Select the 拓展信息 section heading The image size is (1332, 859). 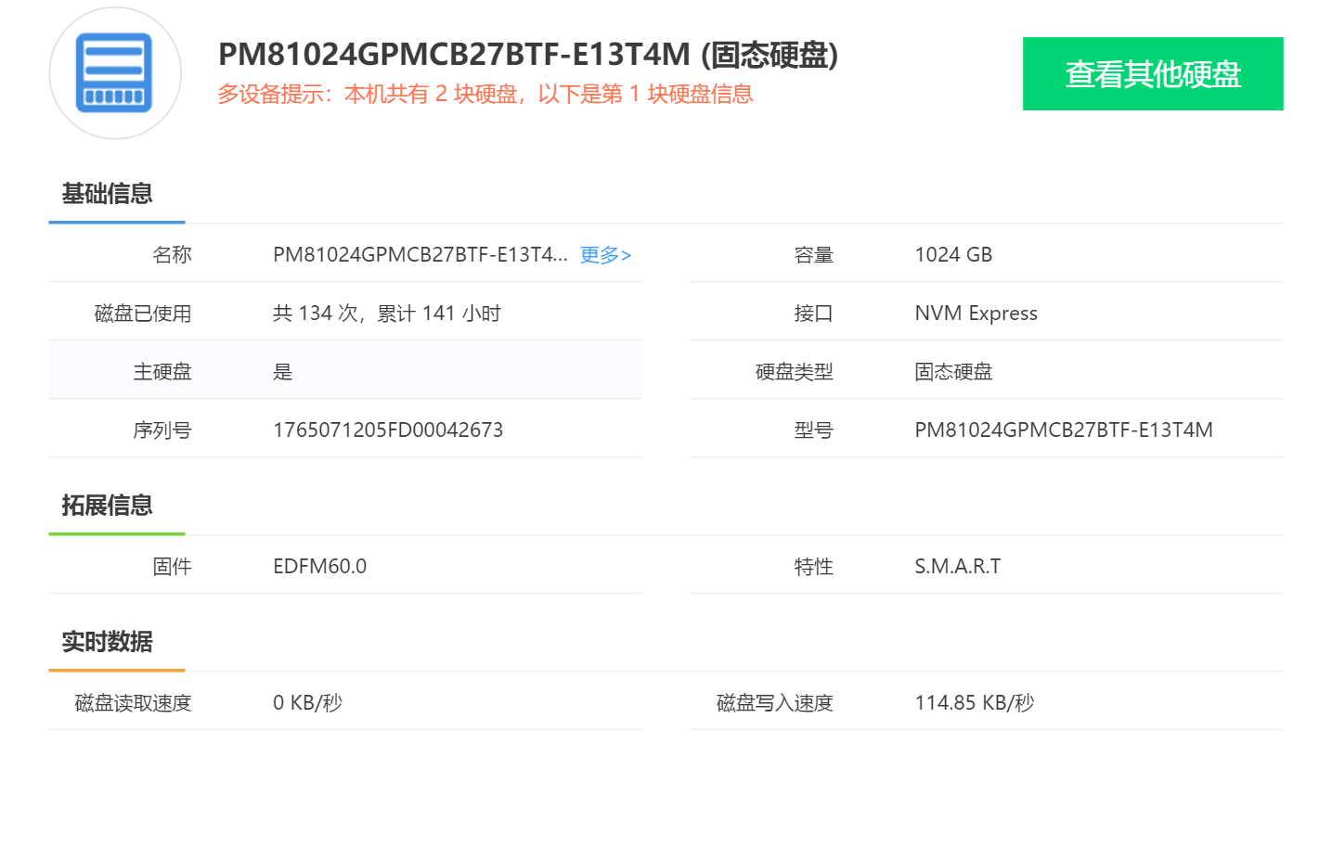[x=107, y=506]
